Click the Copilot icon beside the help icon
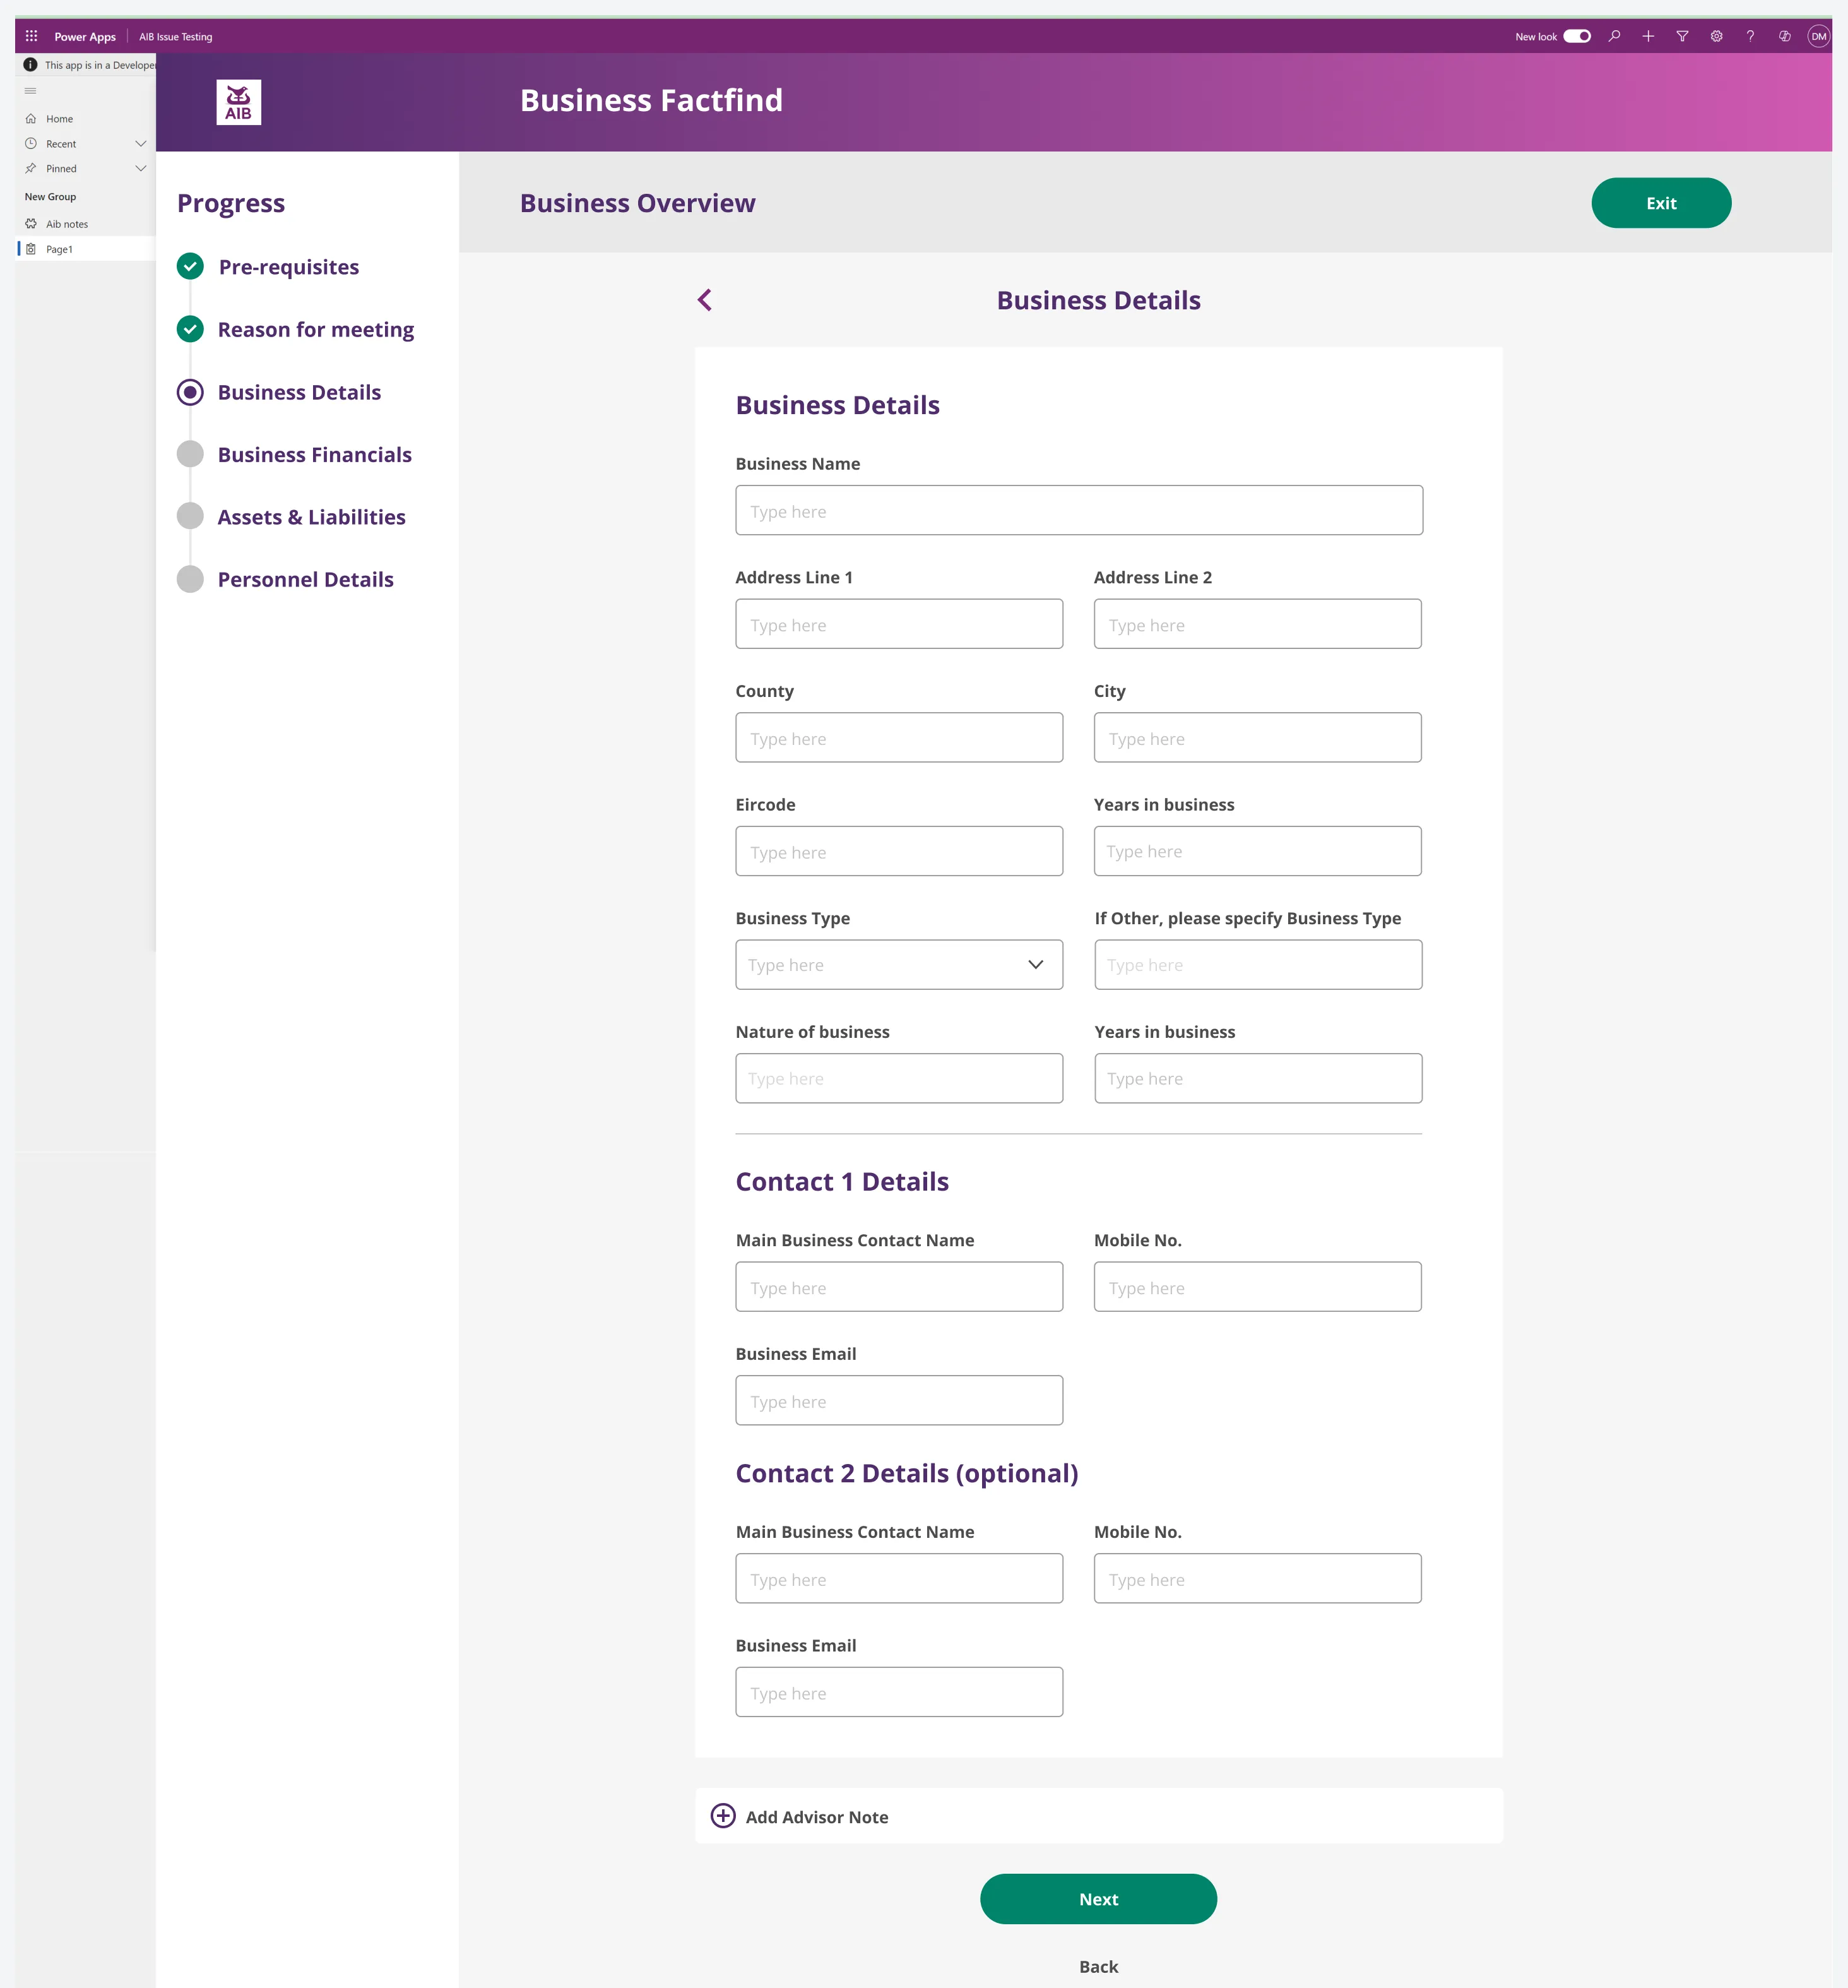This screenshot has height=1988, width=1848. (1784, 36)
